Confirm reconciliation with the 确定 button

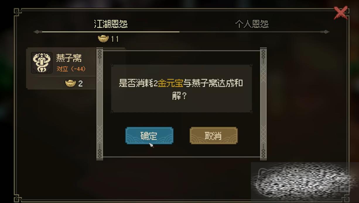pos(149,136)
